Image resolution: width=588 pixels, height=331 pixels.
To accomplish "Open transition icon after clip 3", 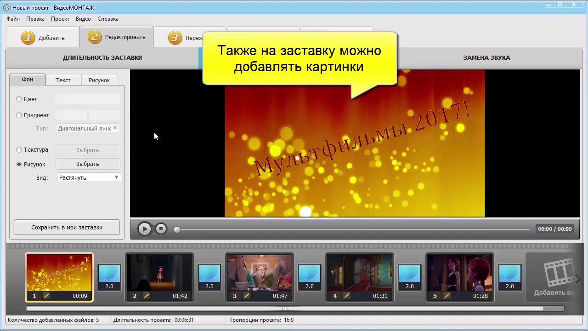I will tap(310, 277).
